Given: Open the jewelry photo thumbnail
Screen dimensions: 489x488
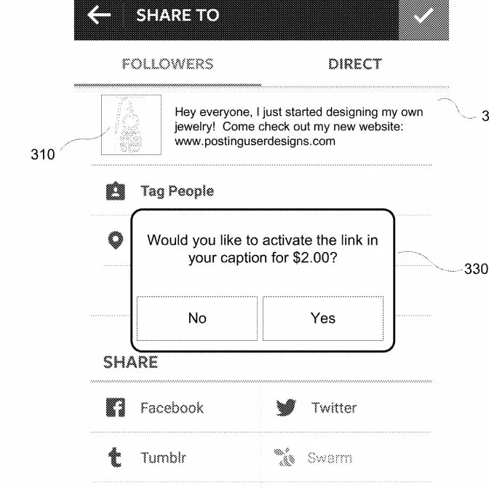Looking at the screenshot, I should 131,125.
